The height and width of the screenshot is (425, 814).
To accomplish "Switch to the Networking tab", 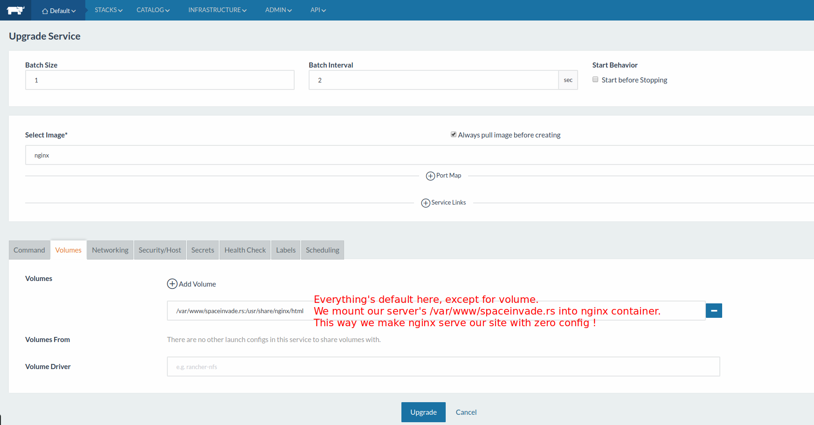I will click(110, 250).
